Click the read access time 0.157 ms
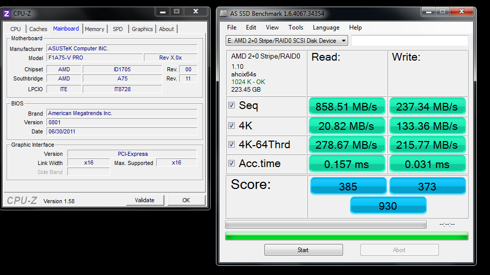 coord(347,164)
